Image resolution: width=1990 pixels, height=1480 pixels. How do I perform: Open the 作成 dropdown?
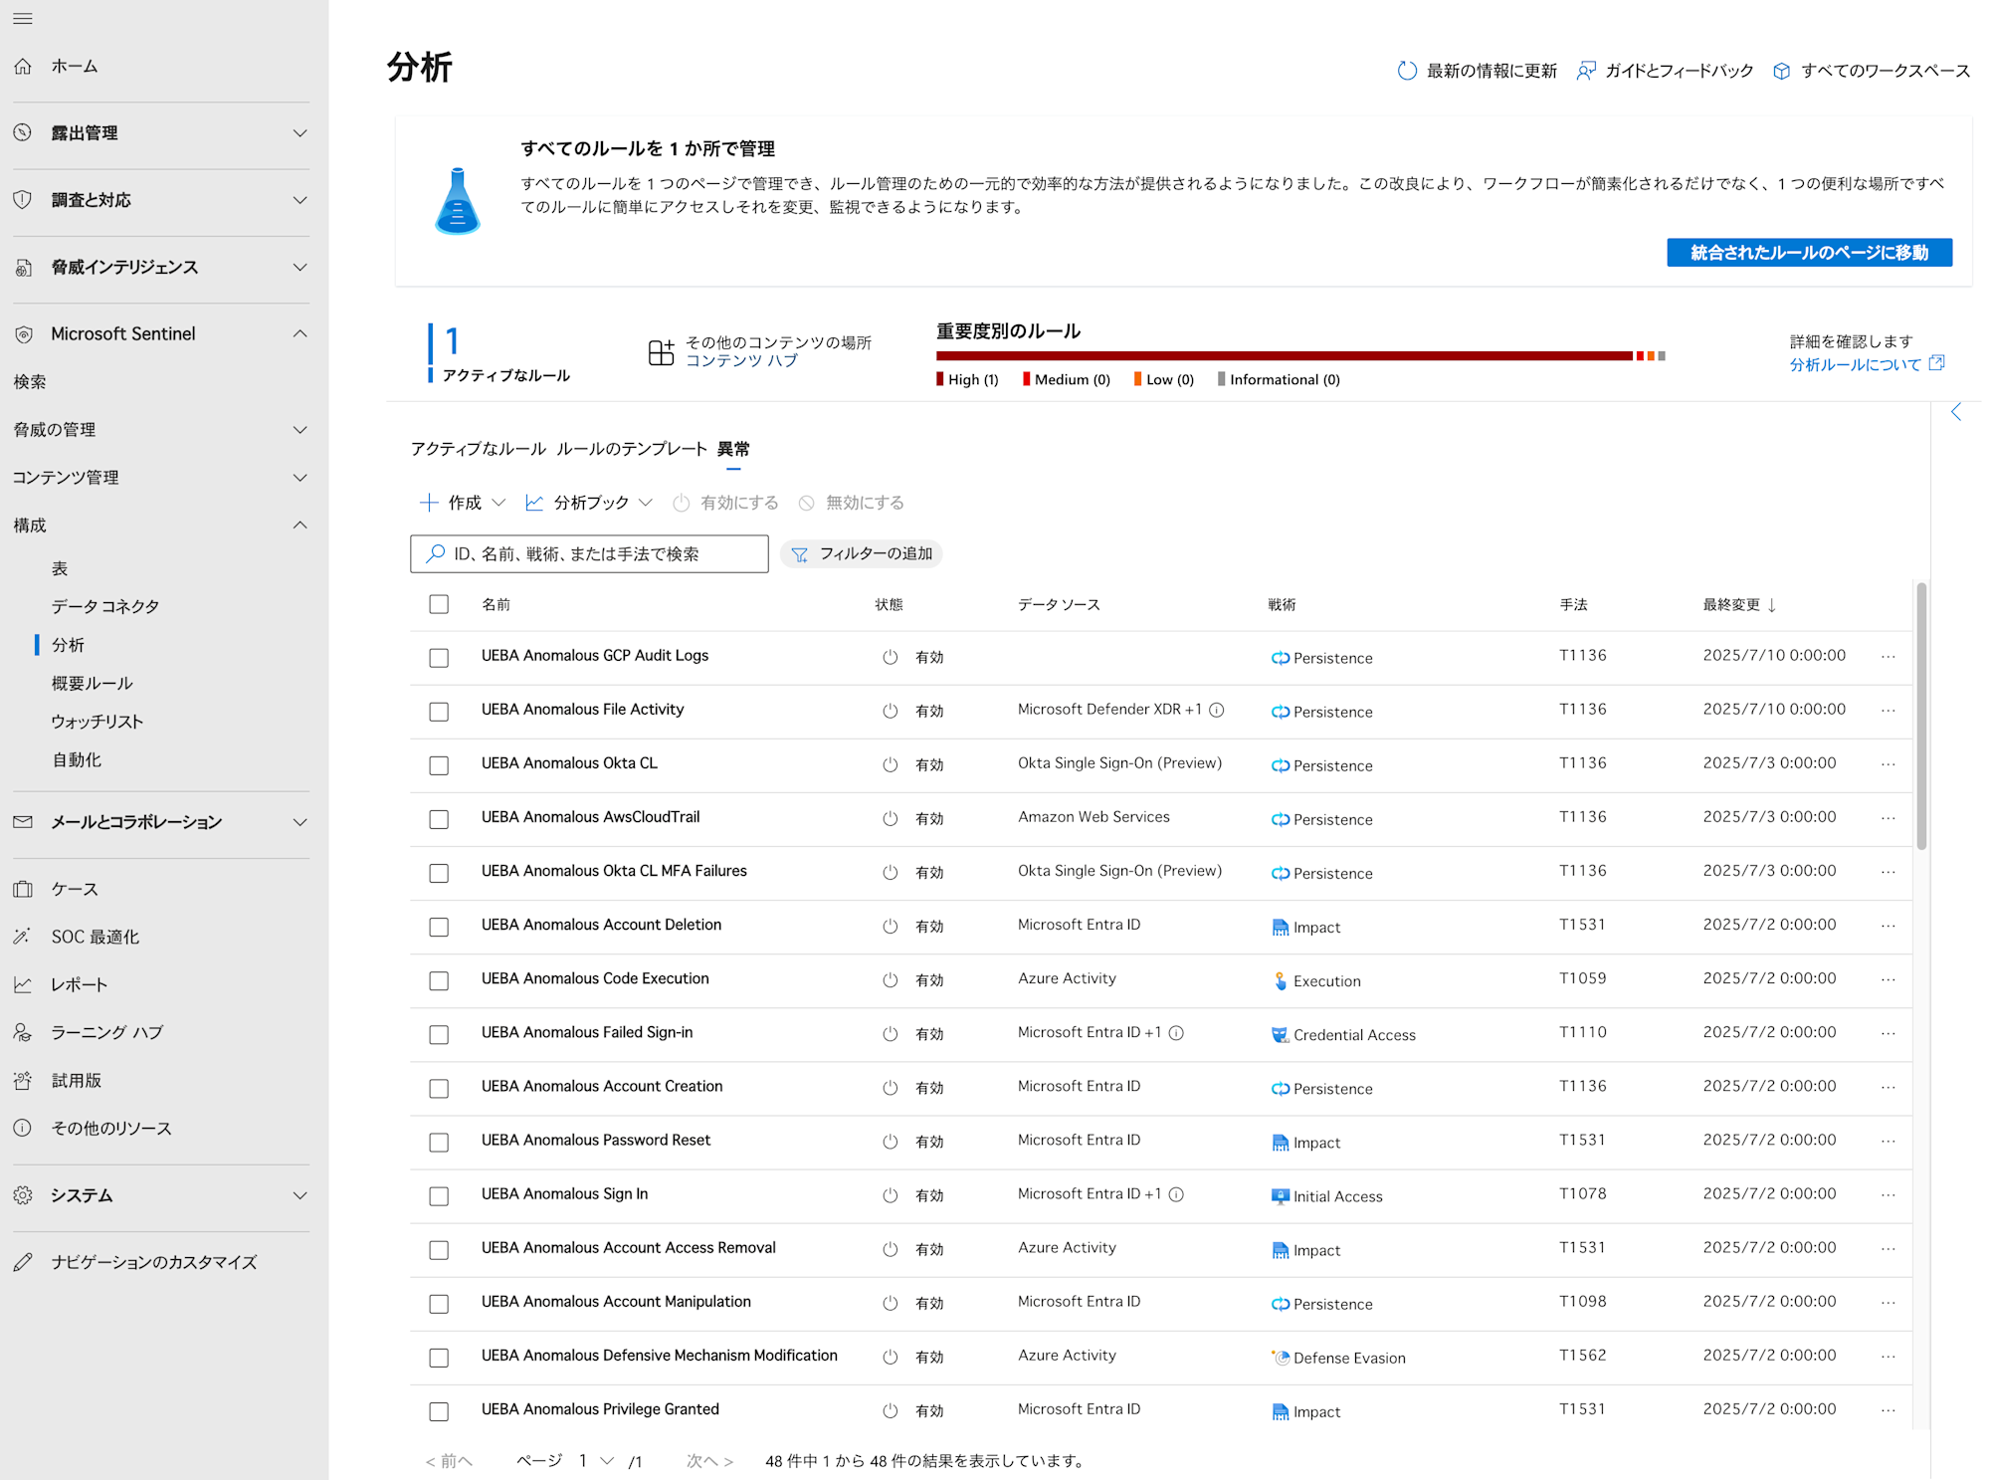[x=463, y=503]
